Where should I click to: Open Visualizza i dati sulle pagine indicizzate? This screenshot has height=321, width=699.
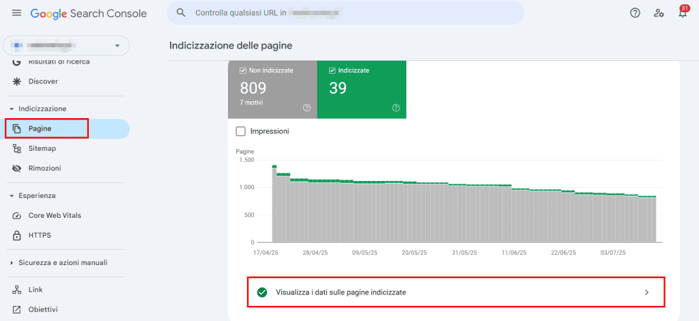click(x=455, y=292)
